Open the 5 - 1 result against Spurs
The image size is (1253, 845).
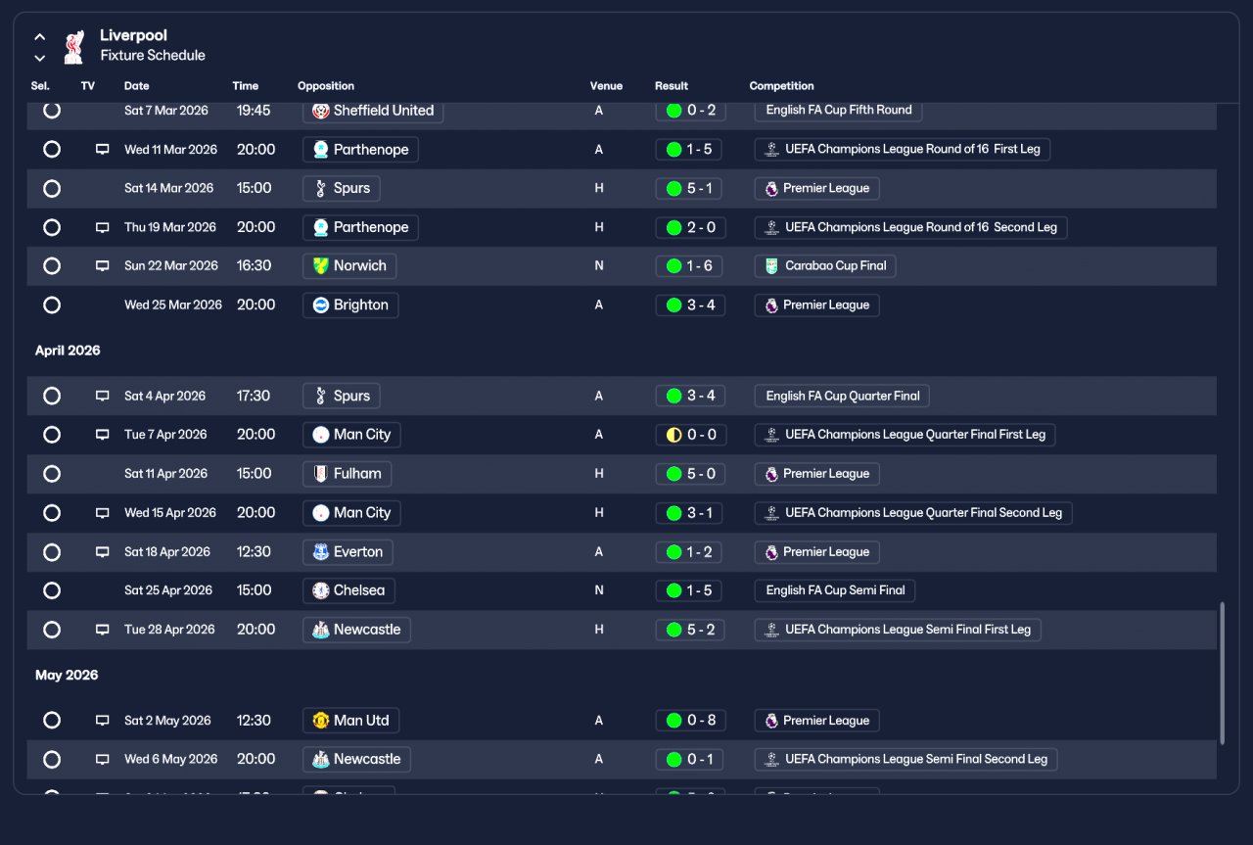pyautogui.click(x=690, y=188)
